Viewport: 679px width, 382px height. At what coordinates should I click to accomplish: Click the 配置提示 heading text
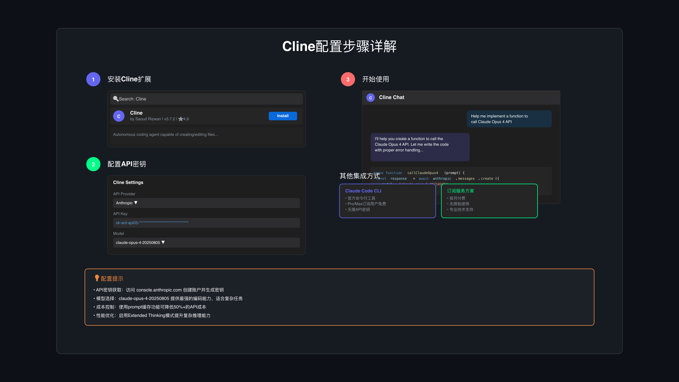tap(112, 279)
